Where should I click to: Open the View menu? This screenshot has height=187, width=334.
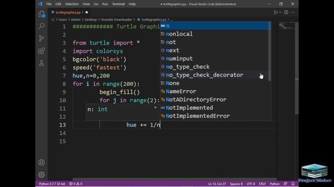[x=86, y=4]
